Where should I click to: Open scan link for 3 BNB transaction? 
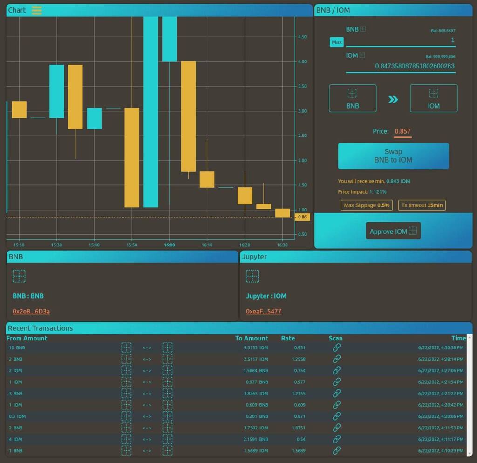pyautogui.click(x=336, y=393)
